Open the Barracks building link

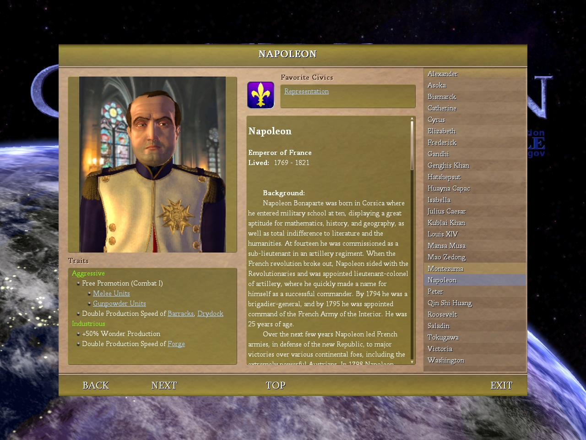pyautogui.click(x=180, y=313)
